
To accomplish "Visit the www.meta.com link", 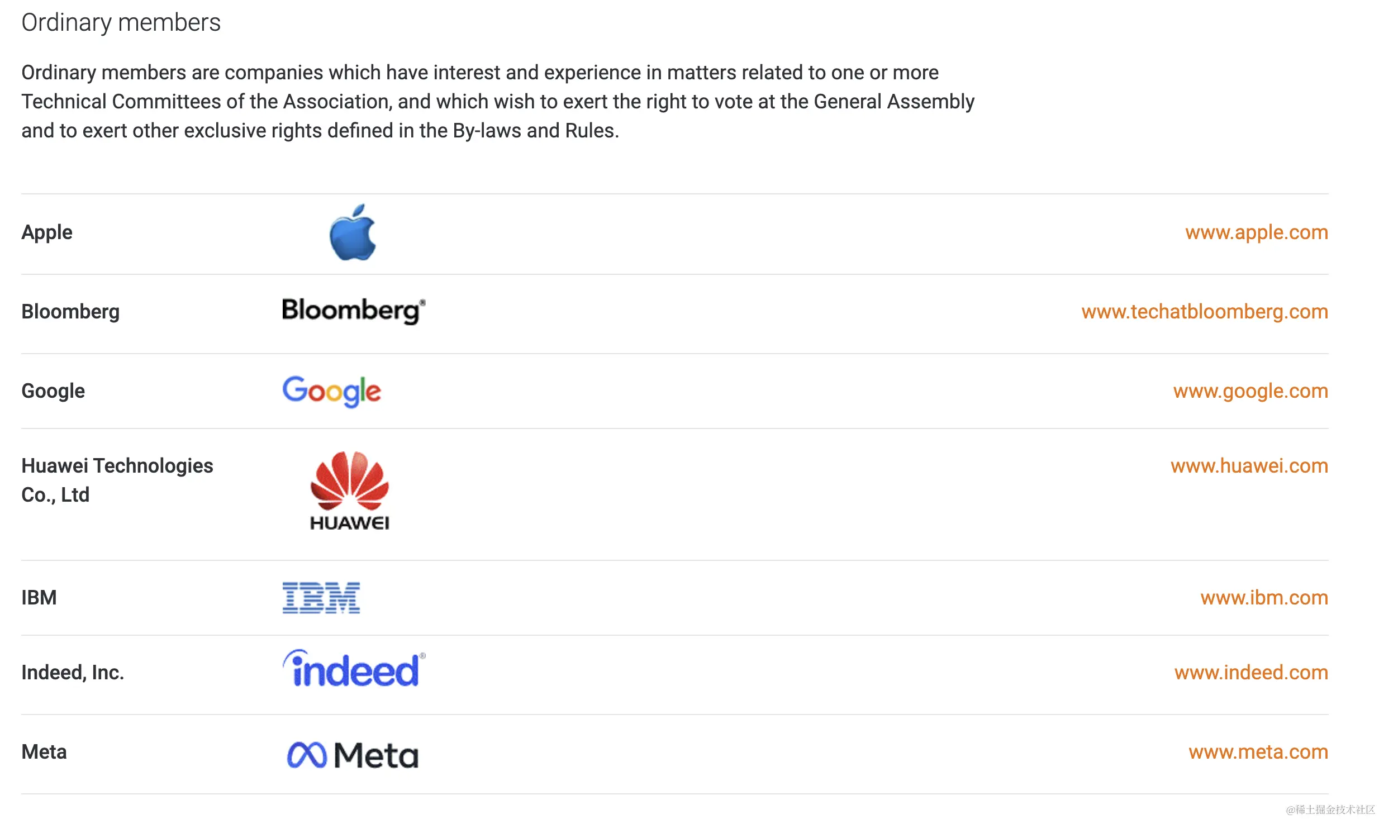I will pyautogui.click(x=1258, y=752).
